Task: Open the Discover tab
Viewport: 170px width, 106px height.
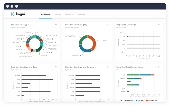Action: point(81,14)
